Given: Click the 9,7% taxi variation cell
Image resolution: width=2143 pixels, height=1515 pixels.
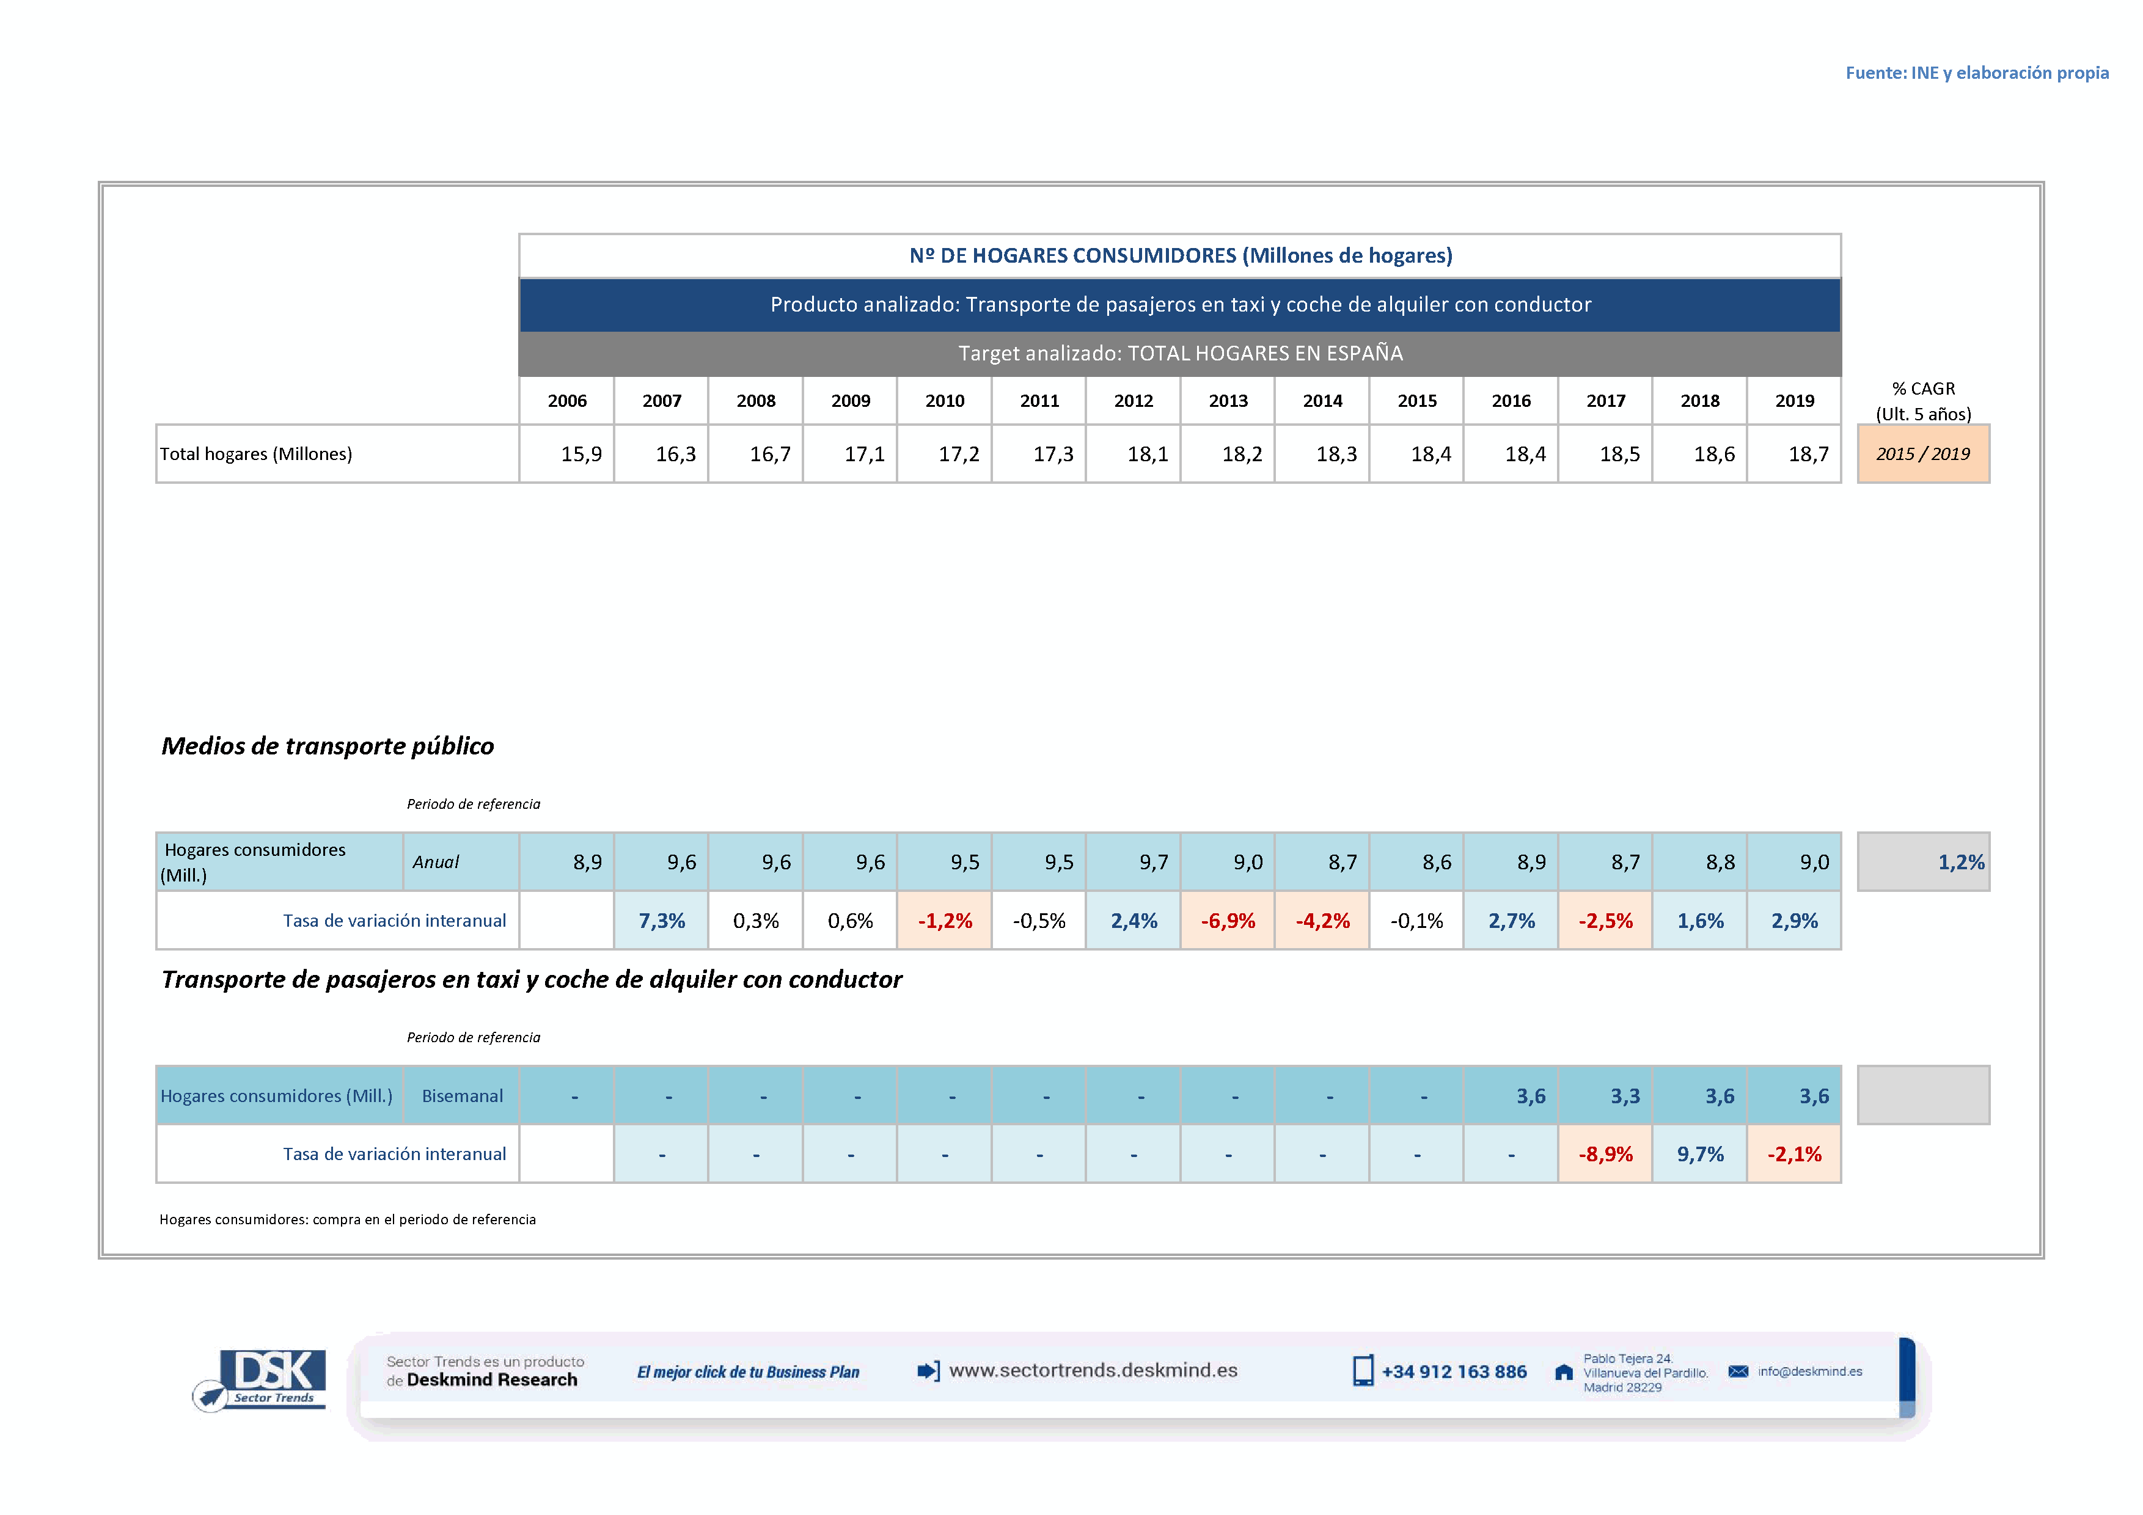Looking at the screenshot, I should click(x=1699, y=1154).
